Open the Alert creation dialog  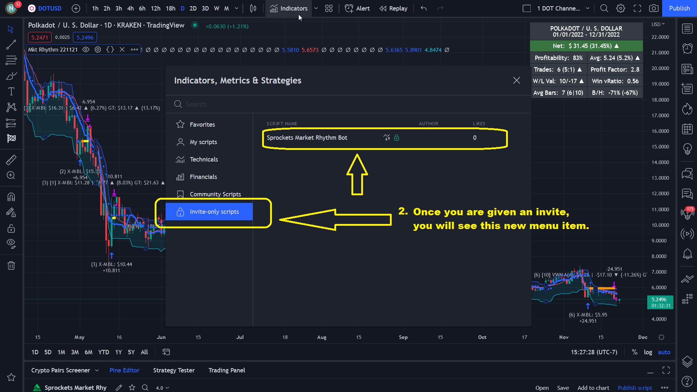click(357, 8)
